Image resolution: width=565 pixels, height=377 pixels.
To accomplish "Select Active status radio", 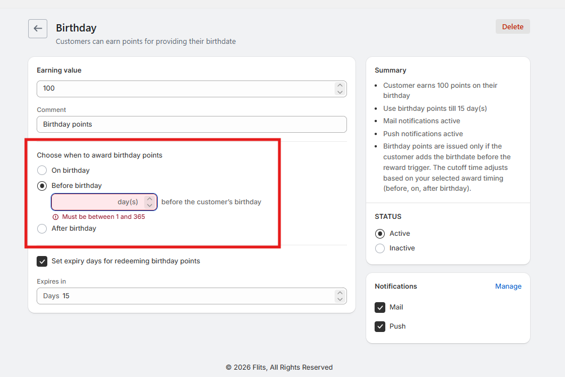I will (x=380, y=234).
